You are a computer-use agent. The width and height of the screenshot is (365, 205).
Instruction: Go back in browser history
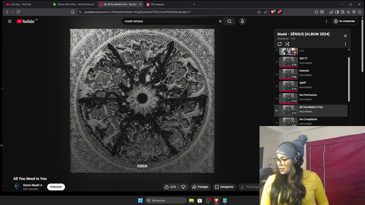[x=7, y=12]
